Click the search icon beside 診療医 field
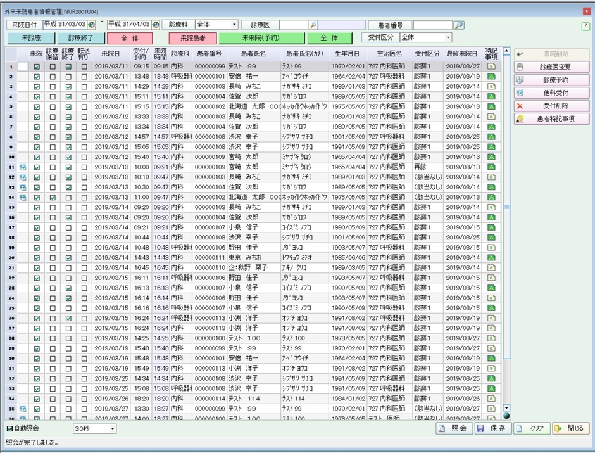The image size is (595, 453). (313, 25)
